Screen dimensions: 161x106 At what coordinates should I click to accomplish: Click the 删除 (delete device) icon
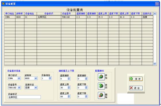coord(101,95)
